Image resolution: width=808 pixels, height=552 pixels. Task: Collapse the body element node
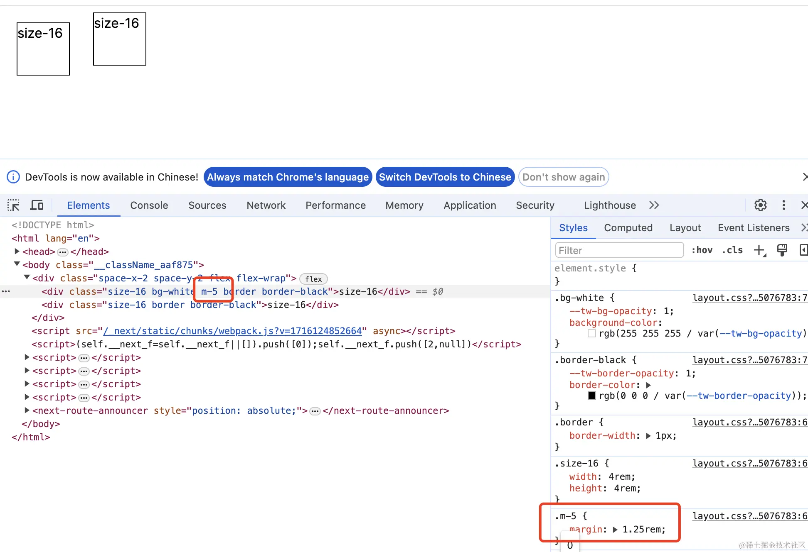[17, 264]
